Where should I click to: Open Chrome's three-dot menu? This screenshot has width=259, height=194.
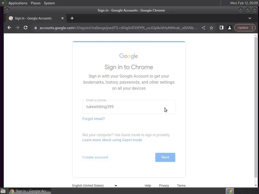coord(252,28)
